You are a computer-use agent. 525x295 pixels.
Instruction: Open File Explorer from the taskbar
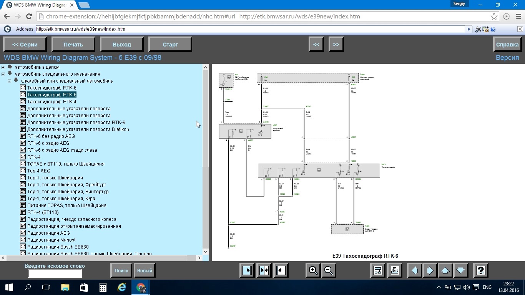(65, 287)
